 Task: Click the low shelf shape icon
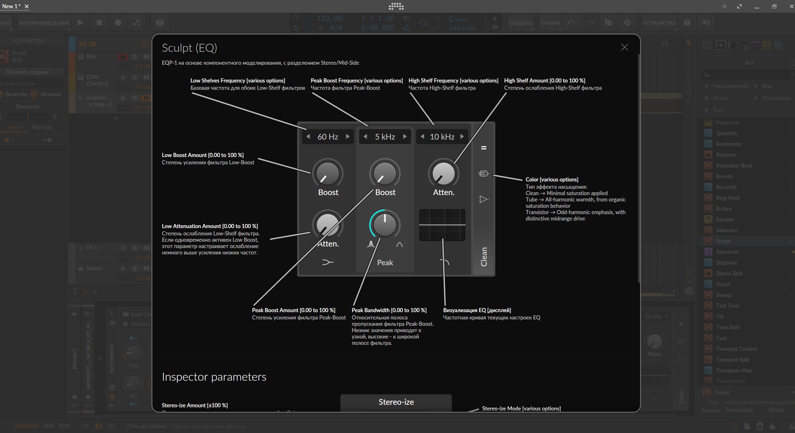328,262
